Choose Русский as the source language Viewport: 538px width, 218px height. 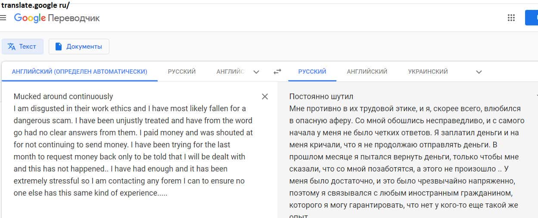click(182, 72)
